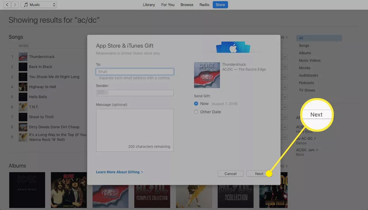Open the Thunderstruck row price dropdown arrow

285,57
